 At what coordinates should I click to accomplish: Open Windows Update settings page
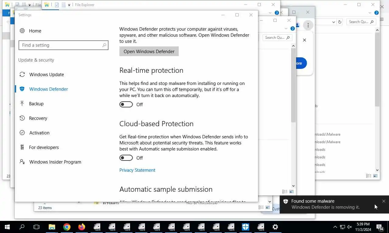46,74
